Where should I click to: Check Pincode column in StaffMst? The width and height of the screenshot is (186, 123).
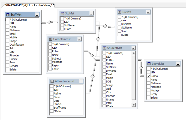coord(8,55)
